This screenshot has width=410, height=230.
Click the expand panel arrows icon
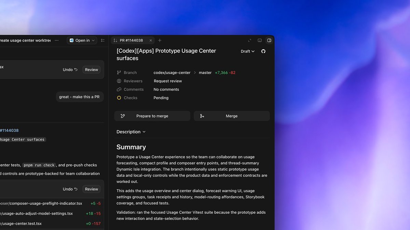click(x=250, y=40)
